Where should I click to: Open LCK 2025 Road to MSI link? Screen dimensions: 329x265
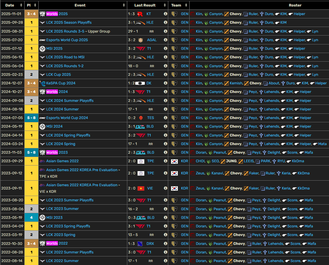(x=65, y=57)
